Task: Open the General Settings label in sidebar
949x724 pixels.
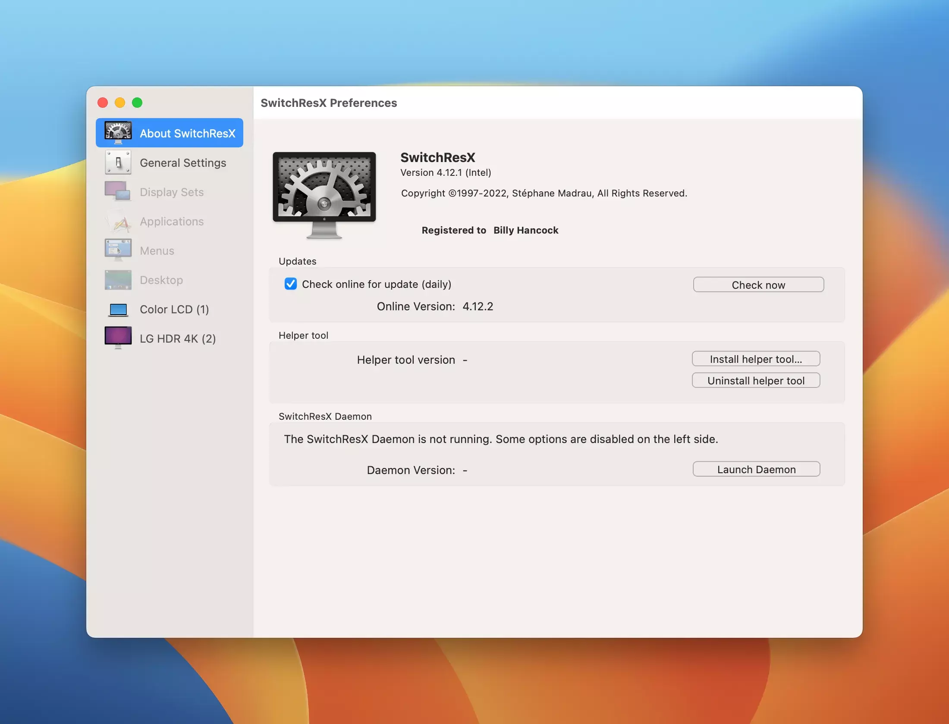Action: 183,163
